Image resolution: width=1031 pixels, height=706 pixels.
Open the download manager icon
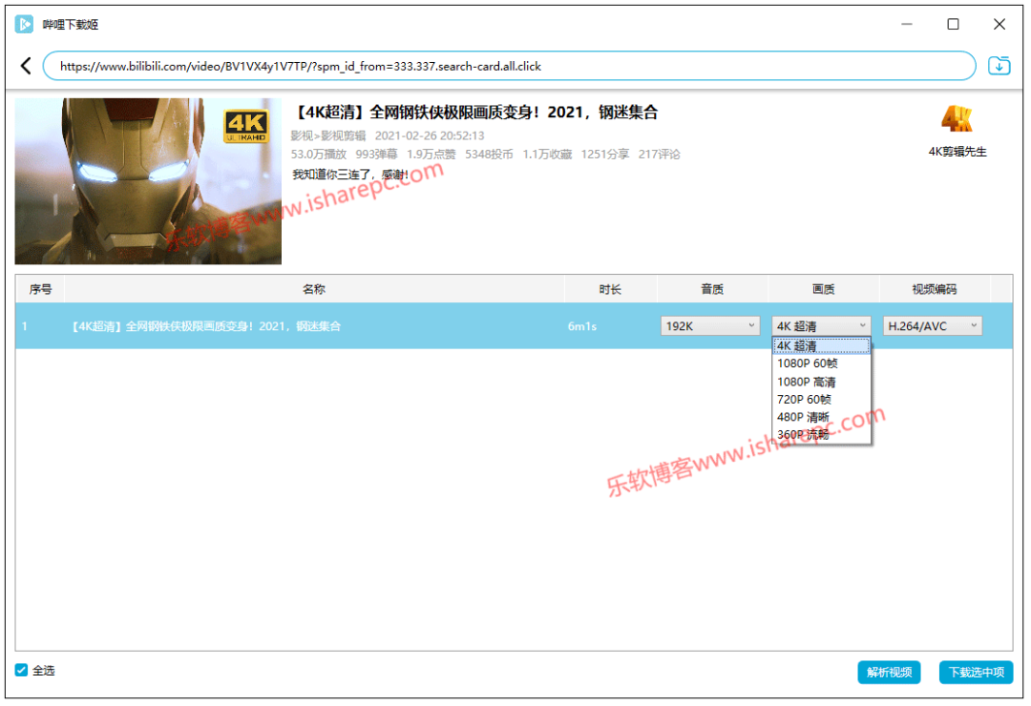coord(999,66)
